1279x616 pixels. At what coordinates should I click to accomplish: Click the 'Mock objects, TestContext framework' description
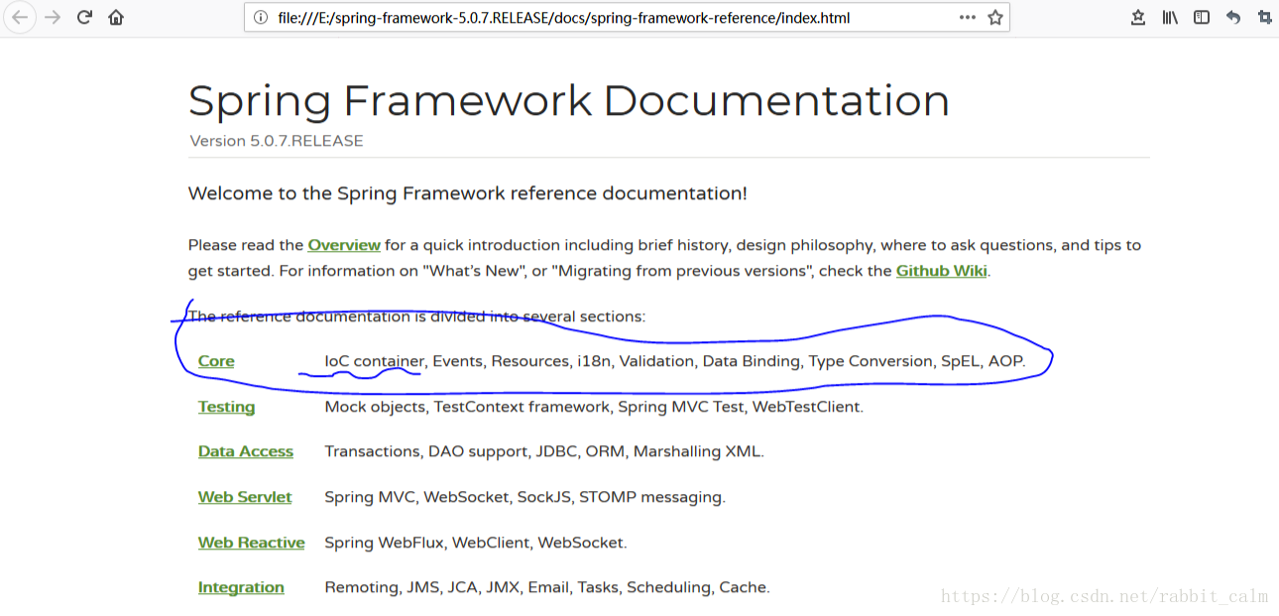tap(594, 407)
